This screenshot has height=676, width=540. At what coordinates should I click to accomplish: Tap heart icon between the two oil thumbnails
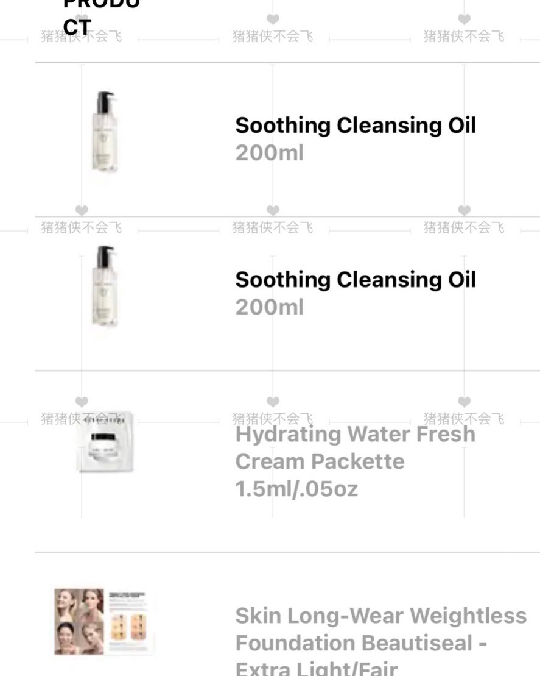(82, 210)
